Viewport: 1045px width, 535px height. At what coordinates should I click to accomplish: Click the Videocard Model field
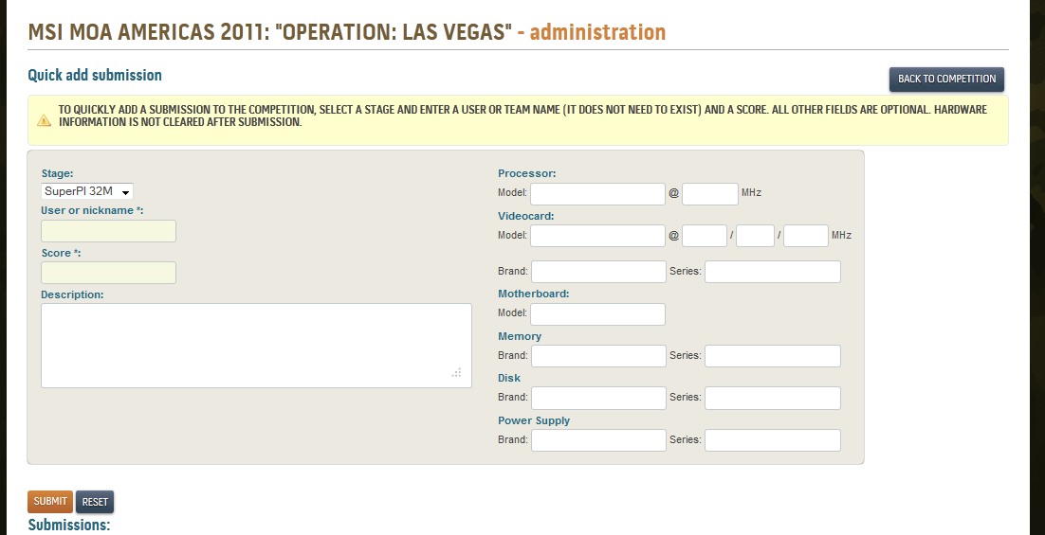597,236
